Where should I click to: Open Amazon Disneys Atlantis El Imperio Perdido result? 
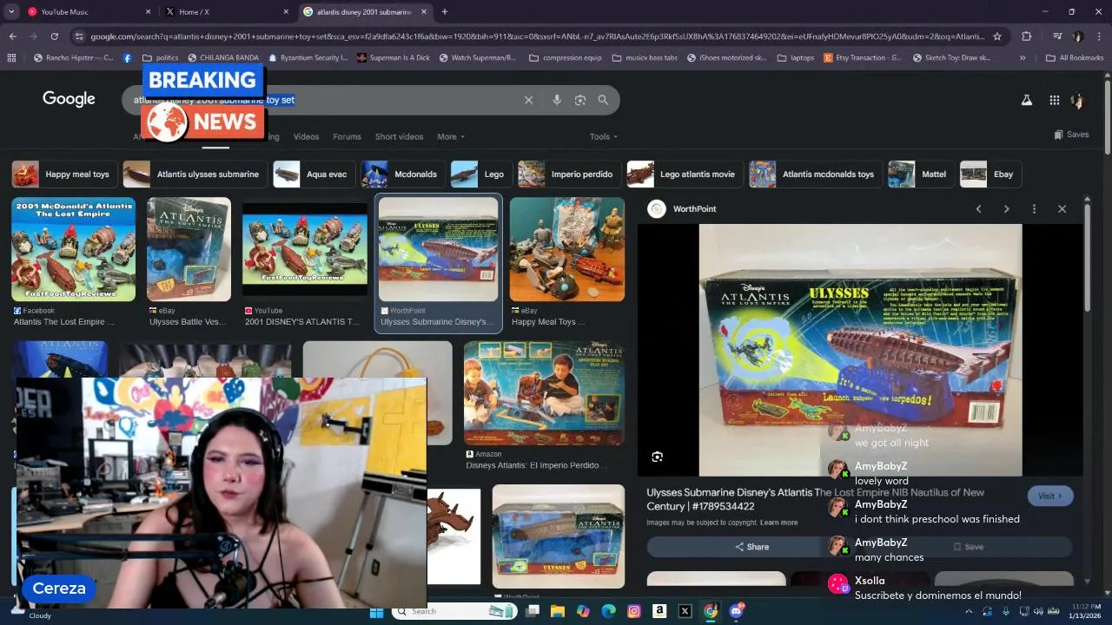coord(544,393)
